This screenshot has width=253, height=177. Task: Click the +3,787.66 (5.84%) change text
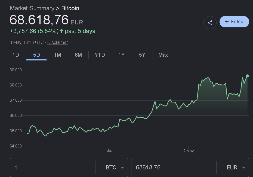point(34,31)
